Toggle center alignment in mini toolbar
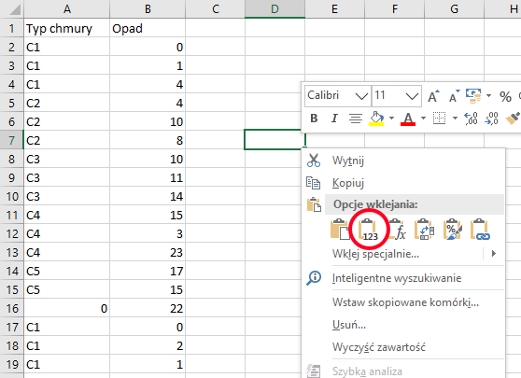This screenshot has width=521, height=378. pyautogui.click(x=355, y=119)
